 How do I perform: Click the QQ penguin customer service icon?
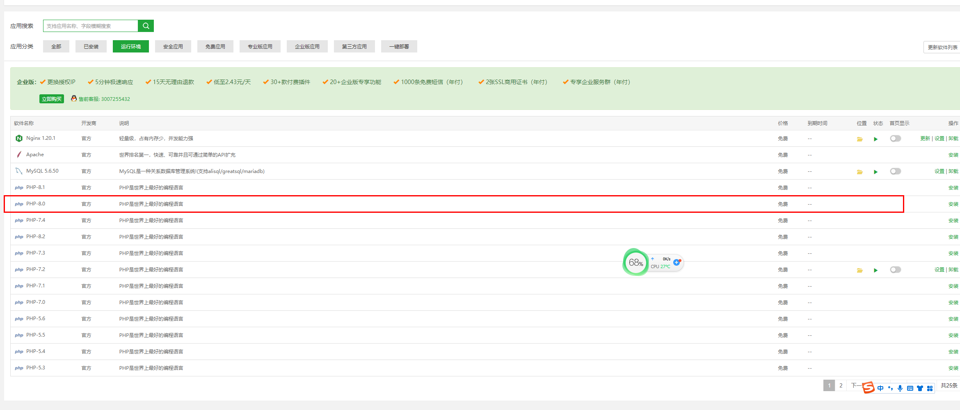click(x=74, y=98)
